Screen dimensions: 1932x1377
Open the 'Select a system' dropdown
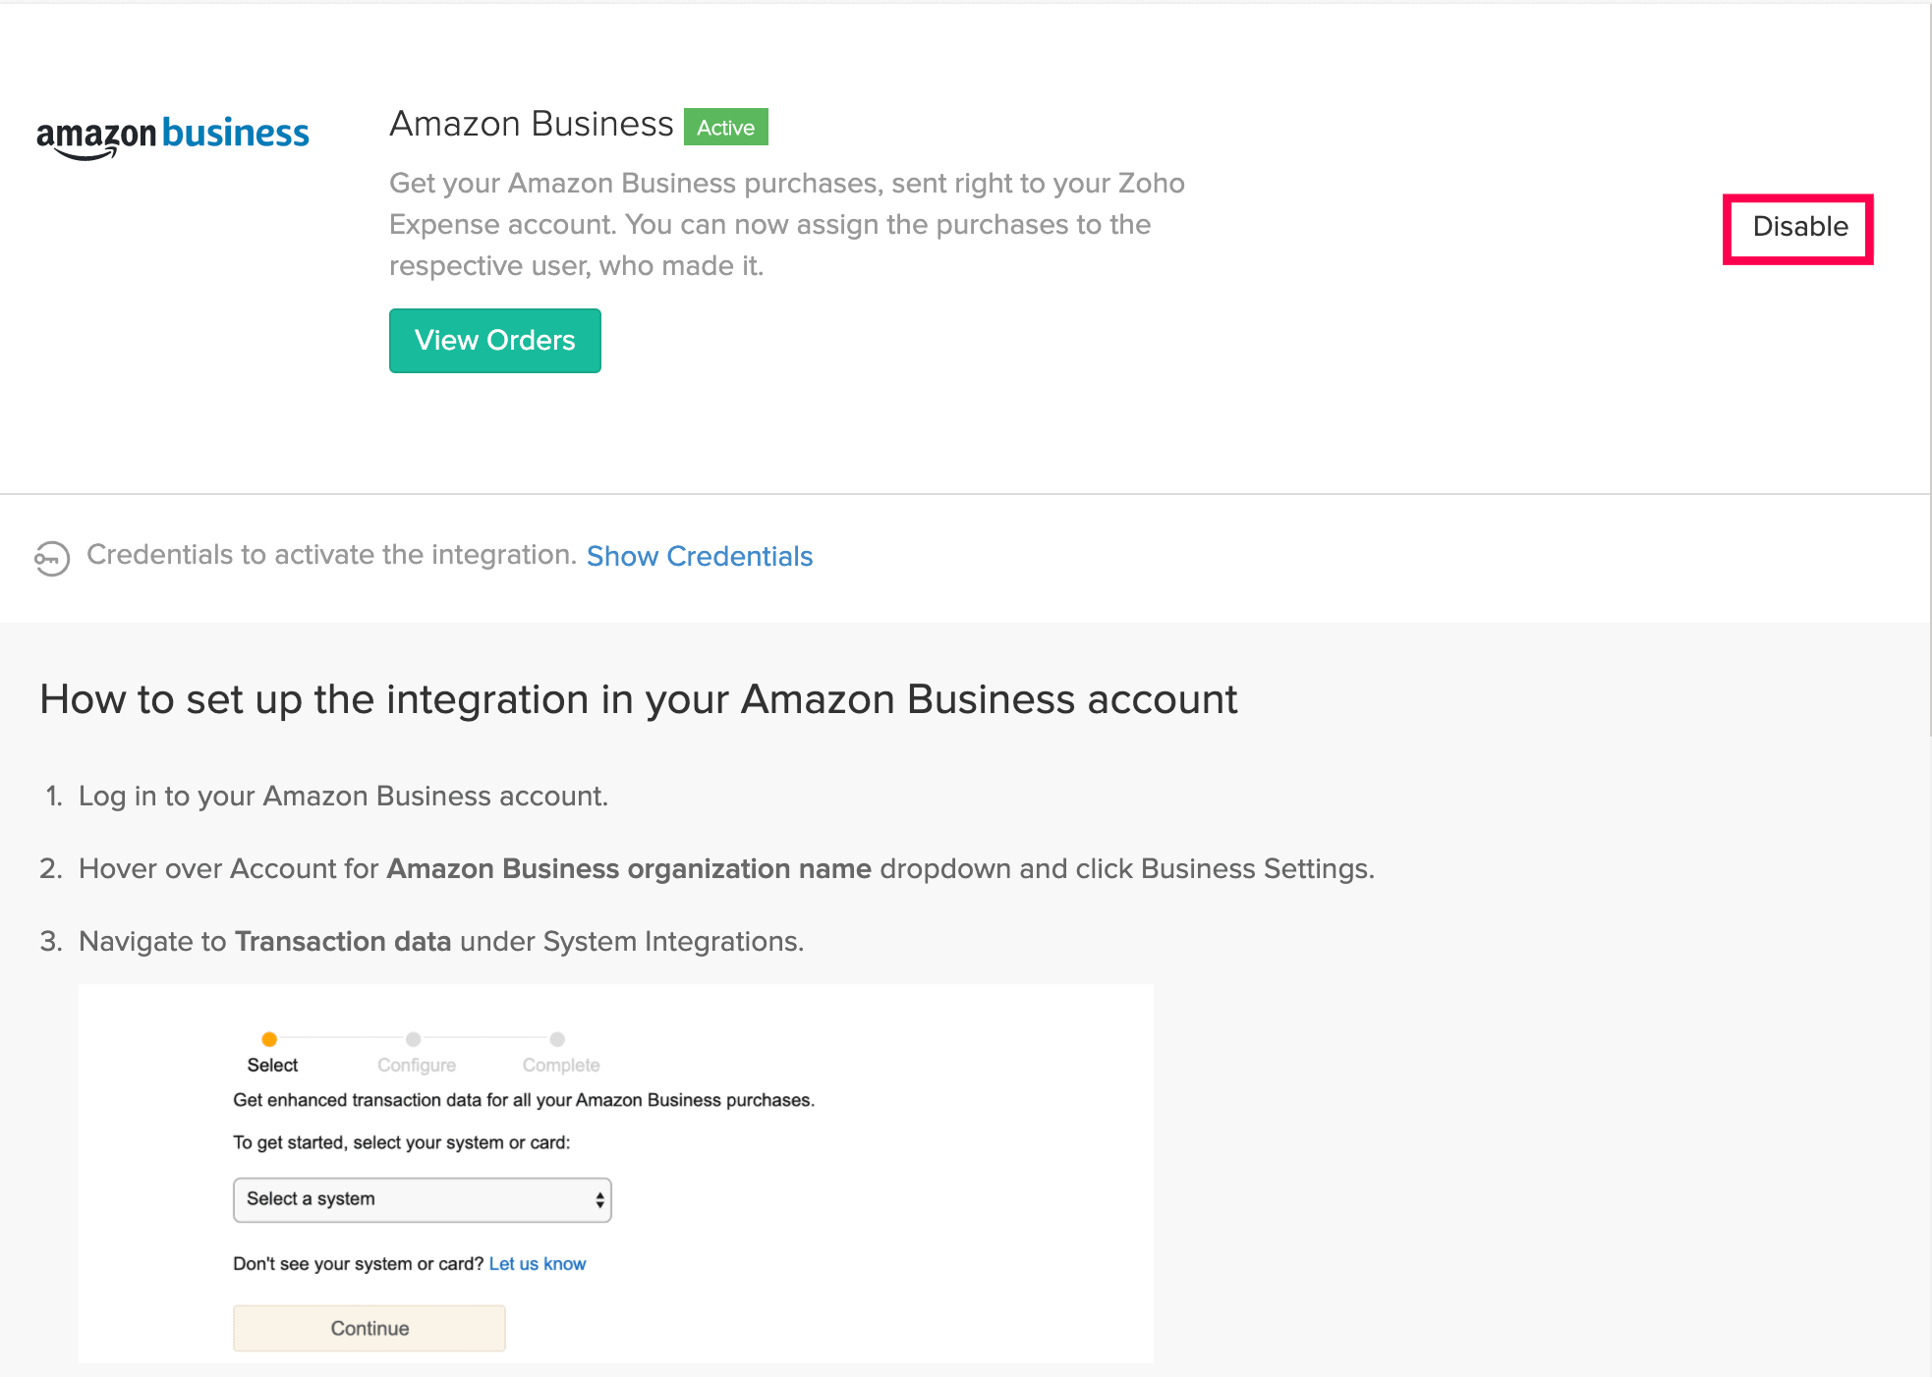(422, 1199)
